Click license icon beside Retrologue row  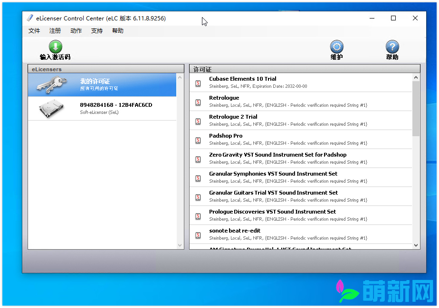point(198,102)
